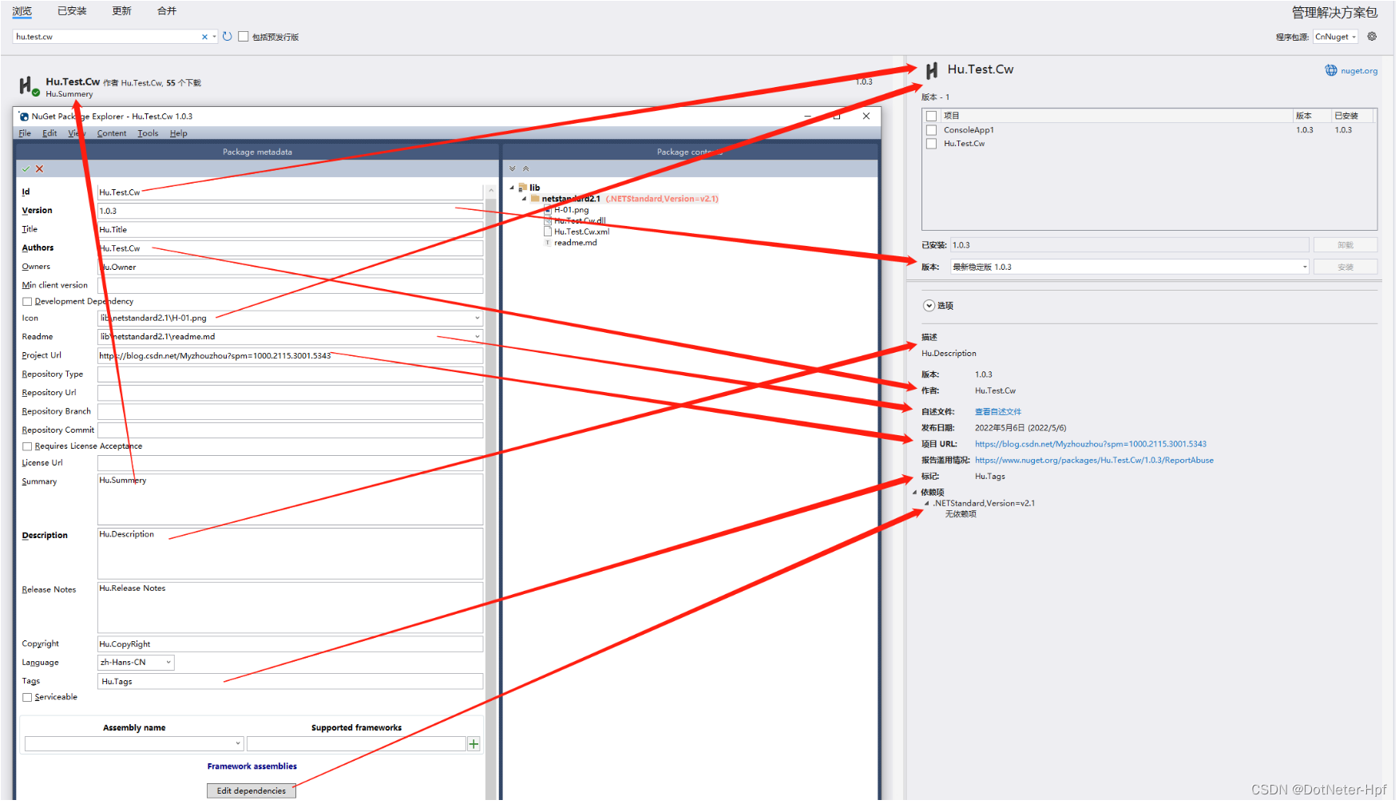Toggle include prerelease checkbox

244,37
